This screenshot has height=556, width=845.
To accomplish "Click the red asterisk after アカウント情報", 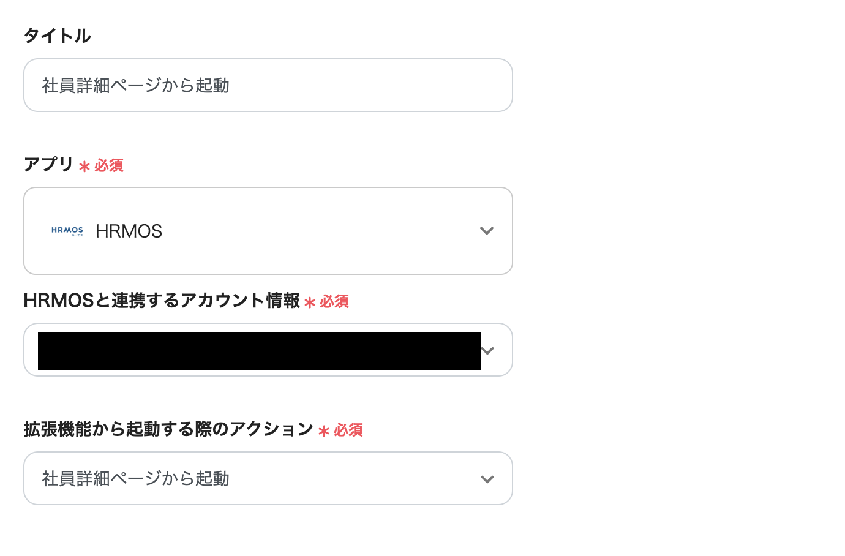I will 310,302.
